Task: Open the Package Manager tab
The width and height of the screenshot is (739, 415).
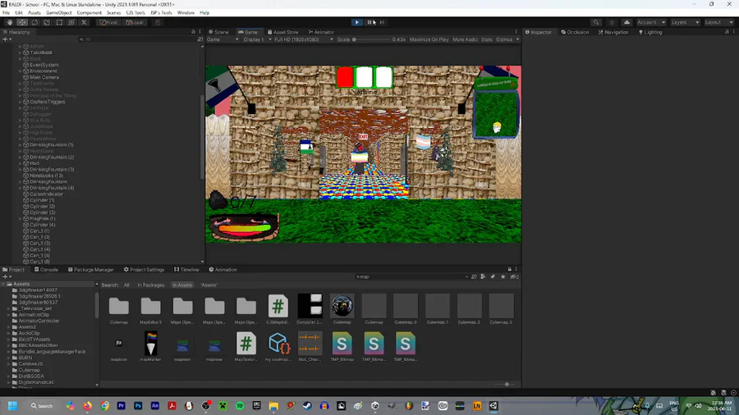Action: coord(91,270)
